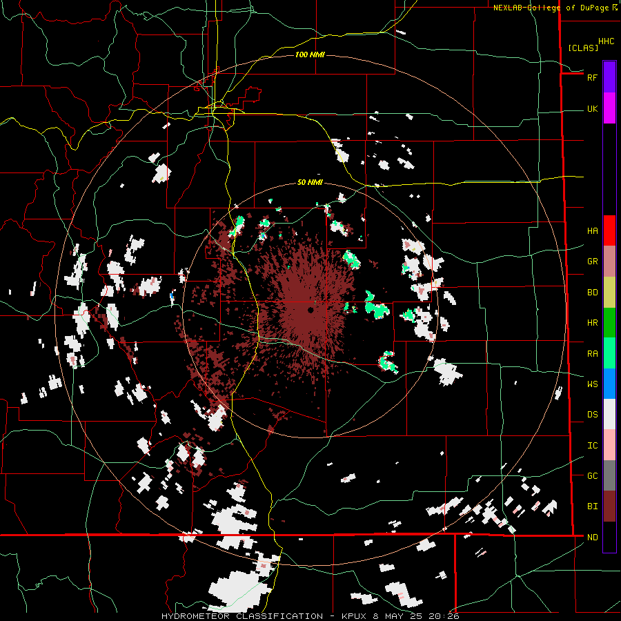
Task: Select the dusty pink GR graupel swatch
Action: coord(609,261)
